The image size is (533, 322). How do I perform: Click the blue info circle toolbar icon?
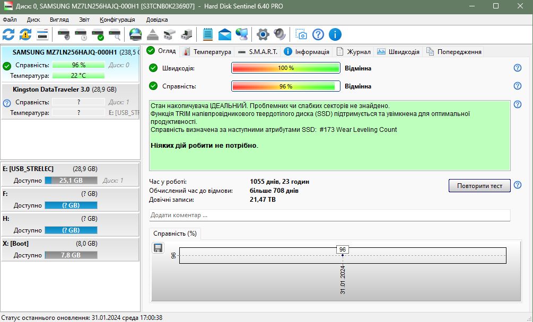[x=335, y=34]
